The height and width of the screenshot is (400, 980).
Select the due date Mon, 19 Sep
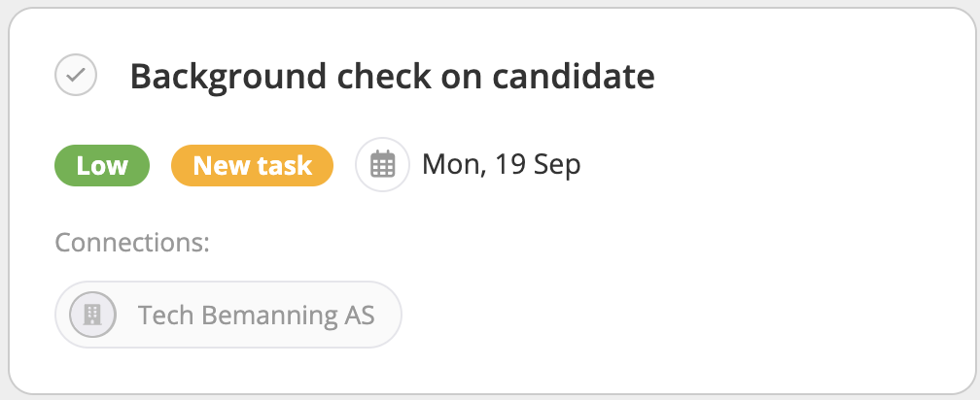click(x=501, y=165)
